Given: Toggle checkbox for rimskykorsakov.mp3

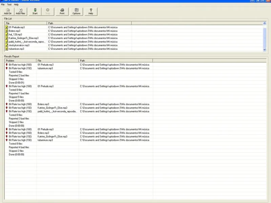Looking at the screenshot, I should [6, 45].
